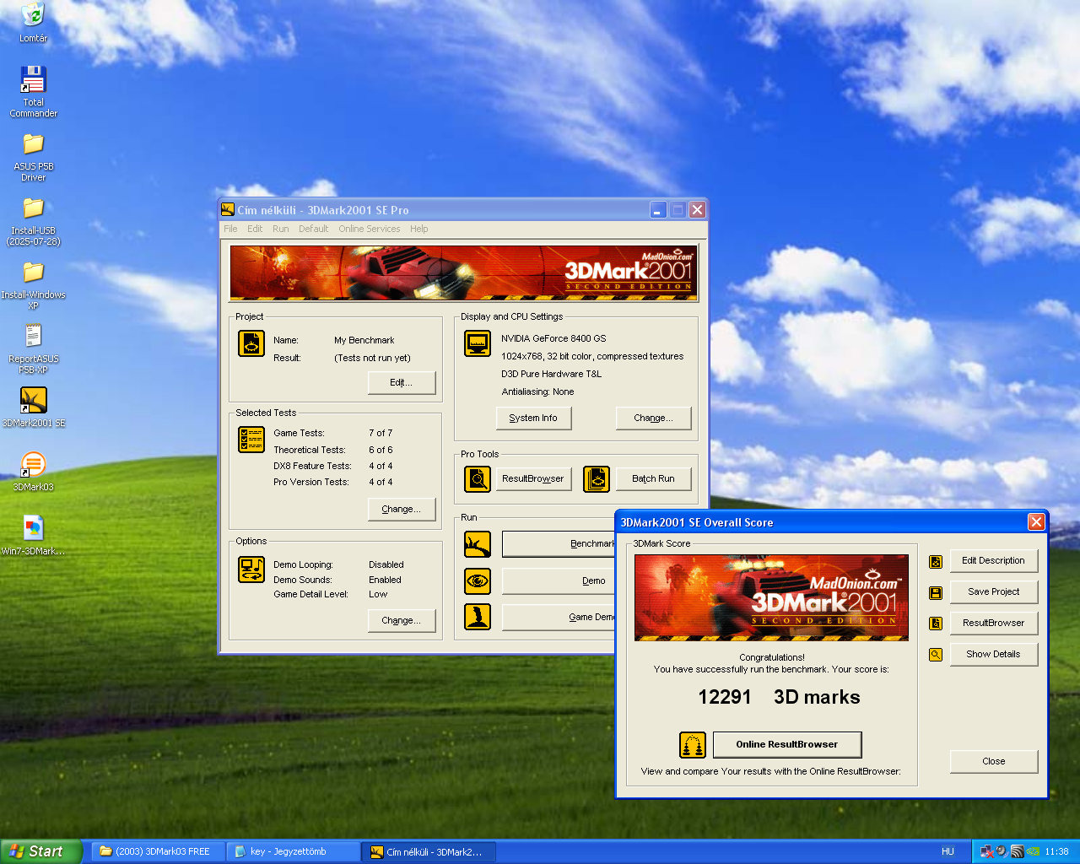The image size is (1080, 864).
Task: Click the Show Details button
Action: click(x=994, y=654)
